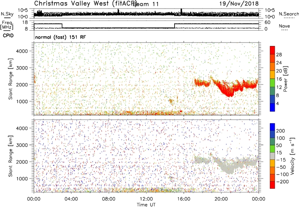Screen dimensions: 299x207
Task: Click the 'Time UT' axis title
Action: click(x=146, y=205)
